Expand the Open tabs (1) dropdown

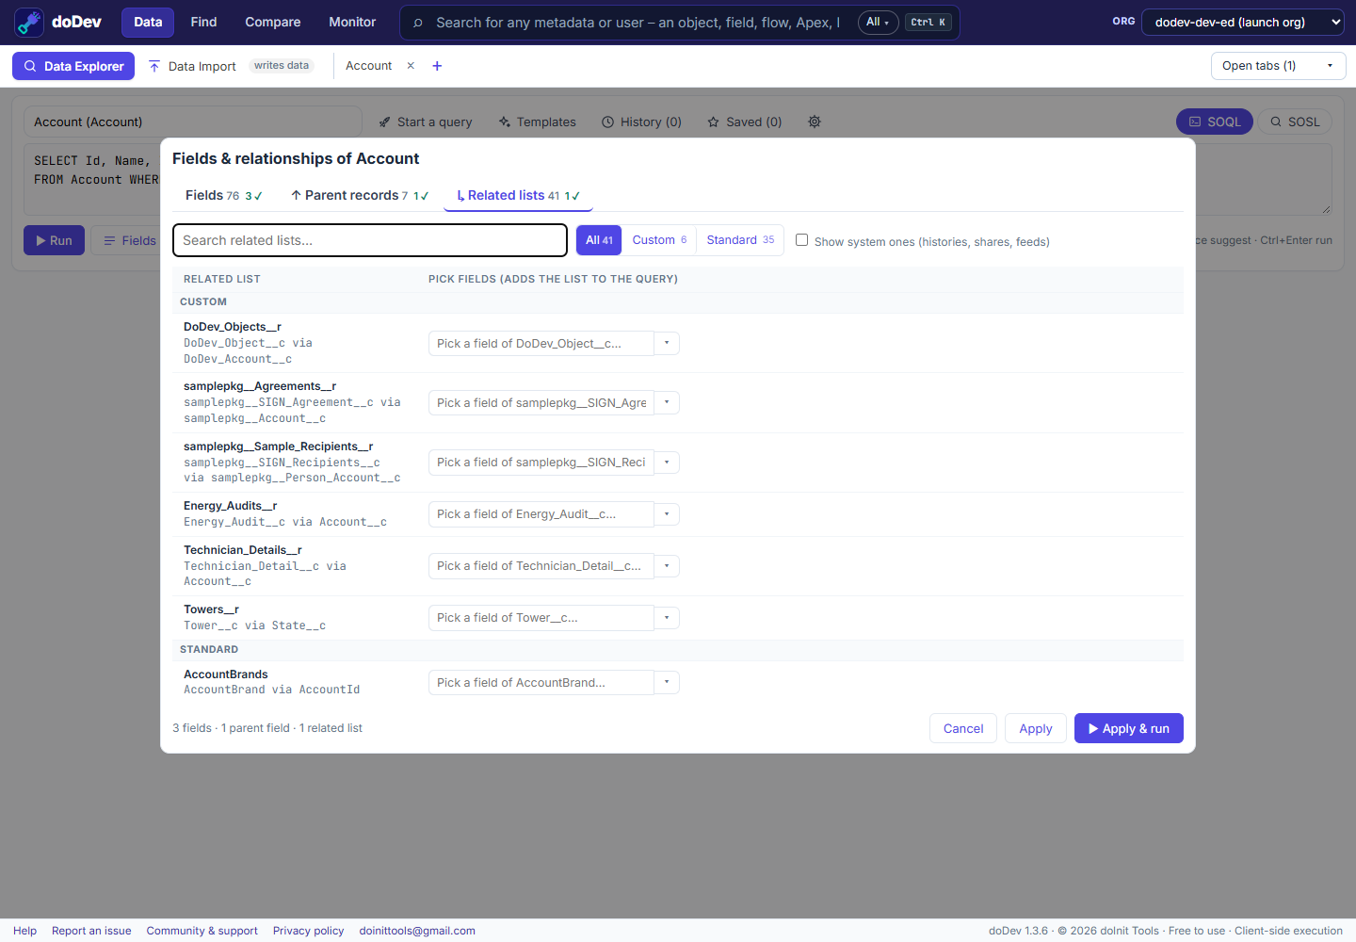tap(1278, 66)
